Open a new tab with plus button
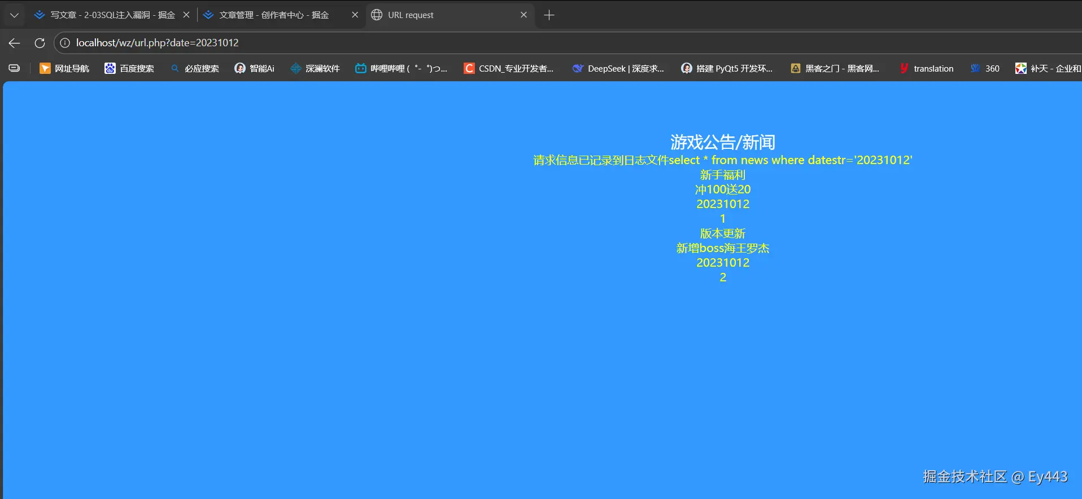 click(x=549, y=15)
